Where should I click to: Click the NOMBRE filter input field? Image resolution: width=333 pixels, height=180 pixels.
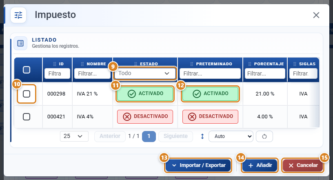coord(92,73)
